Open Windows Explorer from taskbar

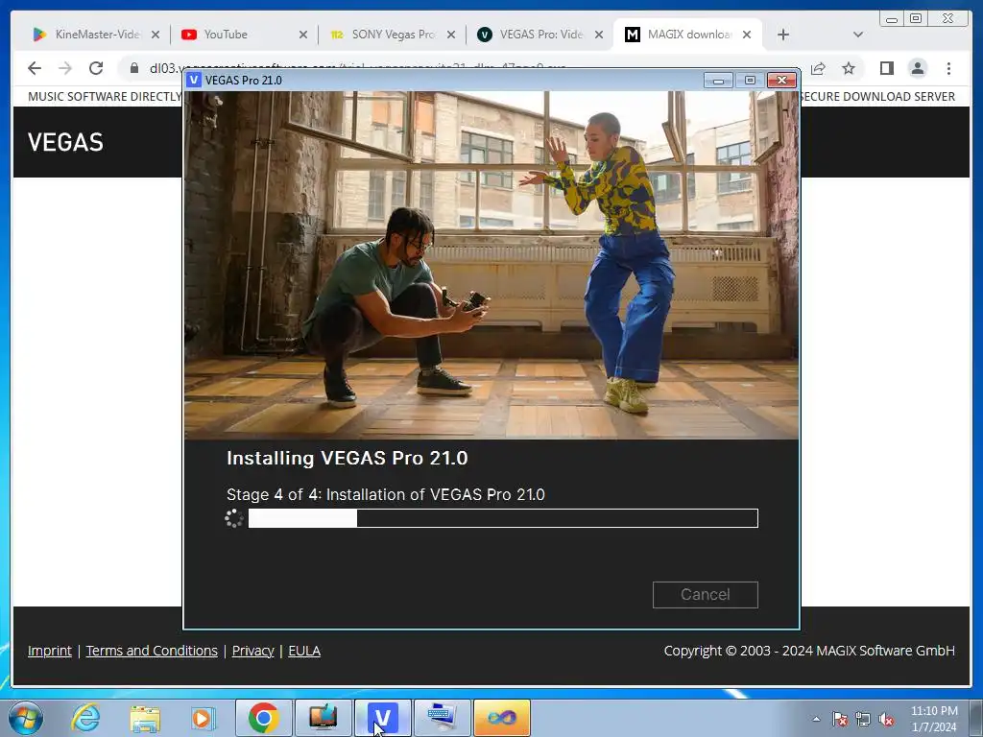[x=145, y=718]
